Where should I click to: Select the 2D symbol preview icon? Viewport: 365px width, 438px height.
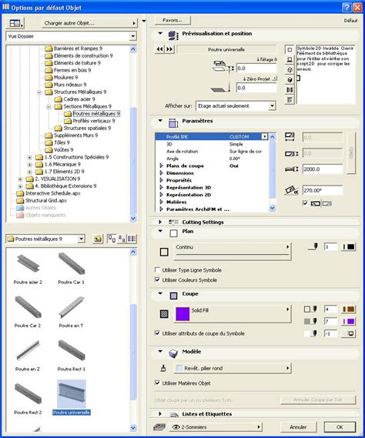pyautogui.click(x=290, y=49)
